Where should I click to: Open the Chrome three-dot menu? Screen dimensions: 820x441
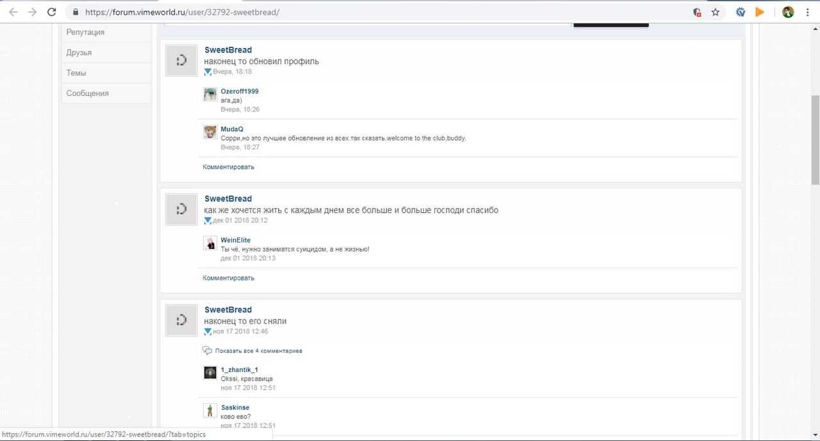808,12
